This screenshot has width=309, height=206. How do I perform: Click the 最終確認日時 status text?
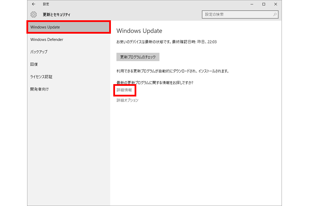167,42
